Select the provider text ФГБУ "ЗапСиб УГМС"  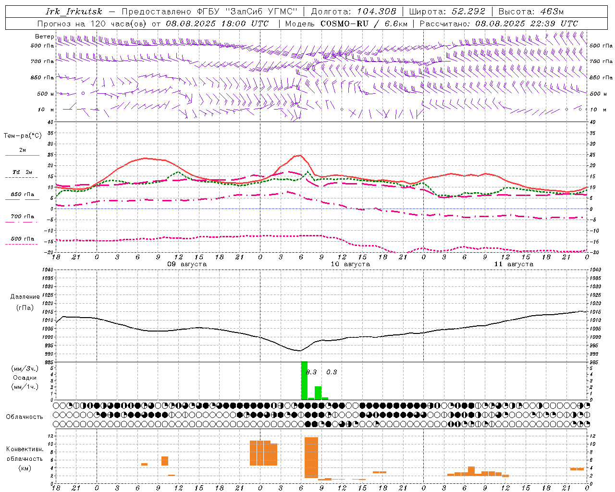point(247,12)
